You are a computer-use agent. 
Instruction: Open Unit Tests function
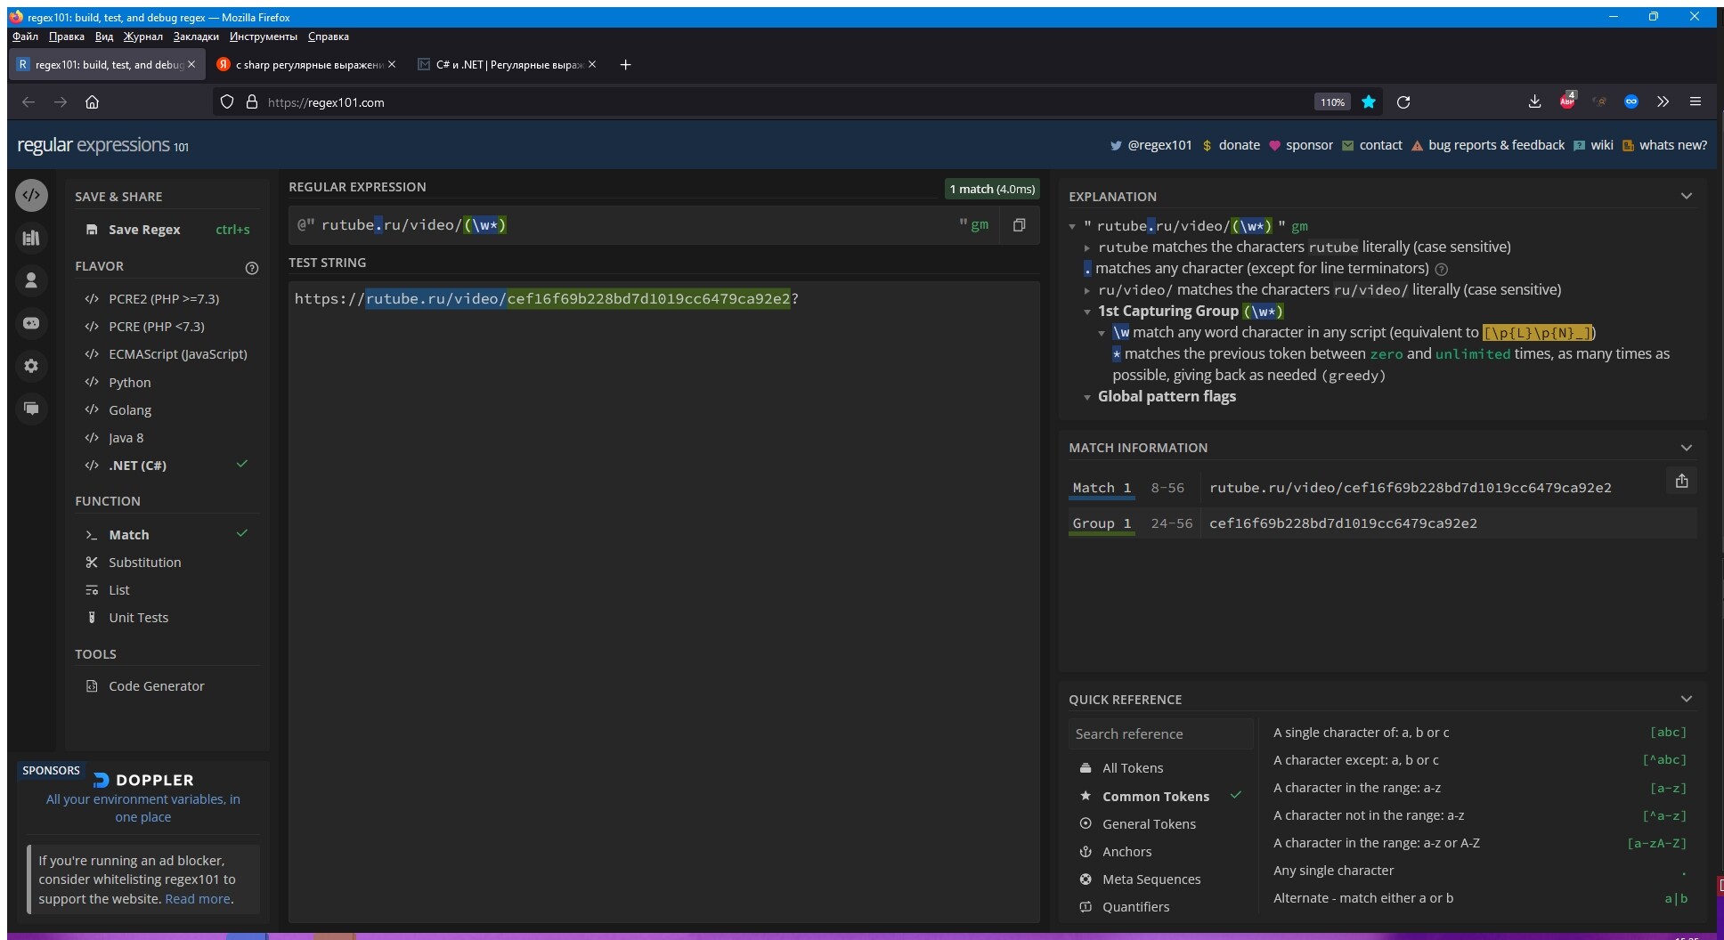click(x=138, y=618)
